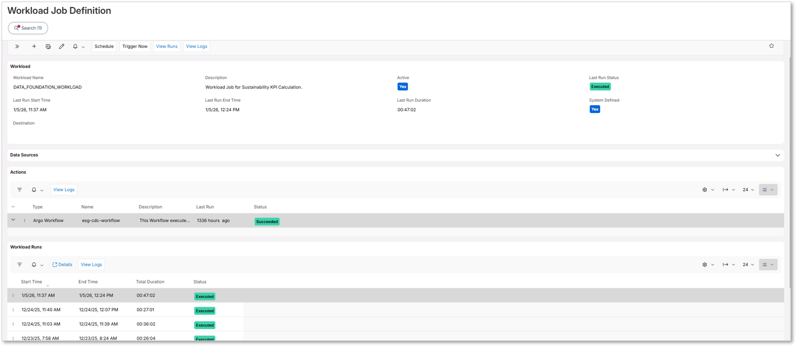
Task: Click bell icon in Workload Runs toolbar
Action: click(x=34, y=264)
